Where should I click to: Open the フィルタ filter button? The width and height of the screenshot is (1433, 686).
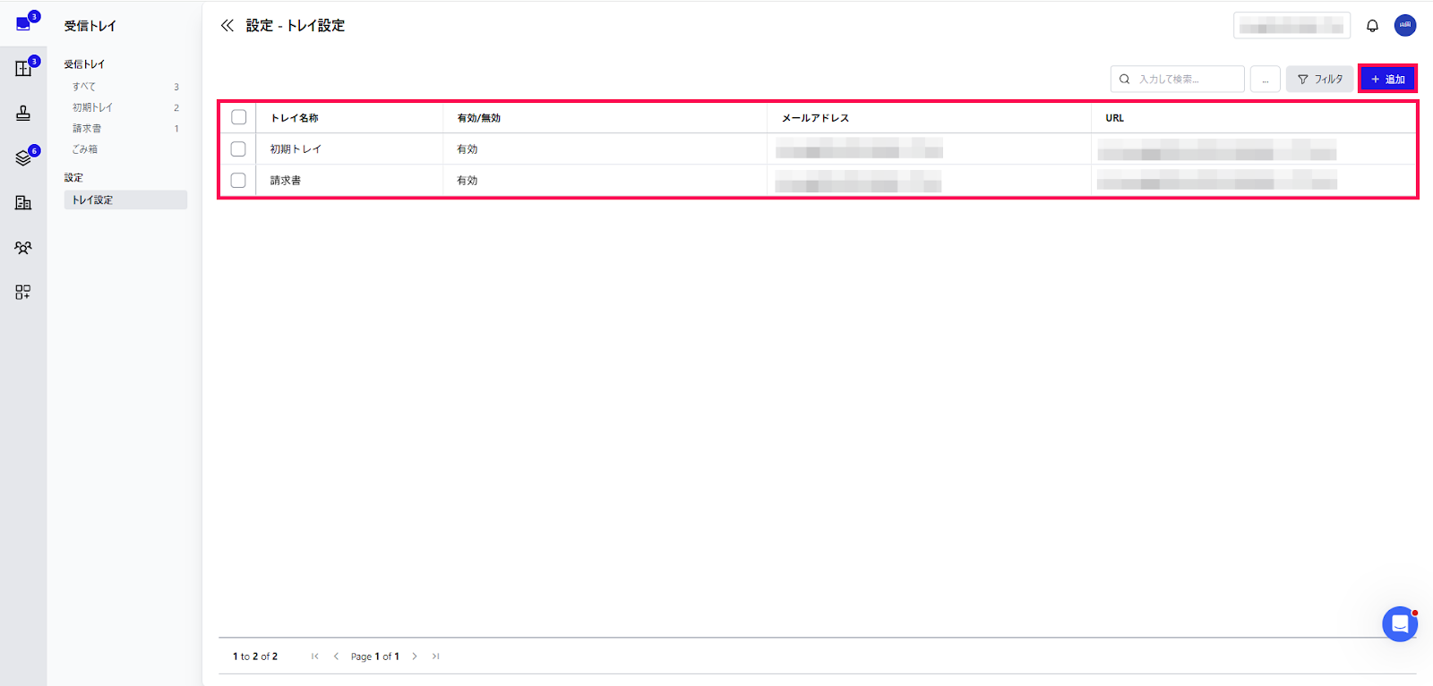point(1320,80)
